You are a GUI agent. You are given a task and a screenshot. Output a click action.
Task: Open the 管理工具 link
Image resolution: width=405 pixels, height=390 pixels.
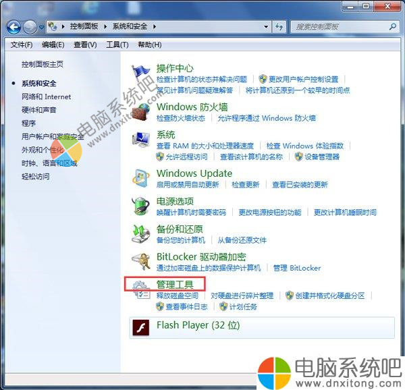pos(175,284)
